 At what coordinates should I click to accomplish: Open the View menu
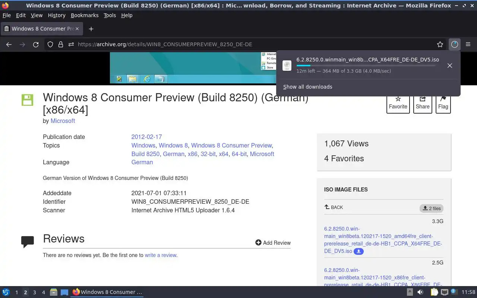[x=37, y=15]
